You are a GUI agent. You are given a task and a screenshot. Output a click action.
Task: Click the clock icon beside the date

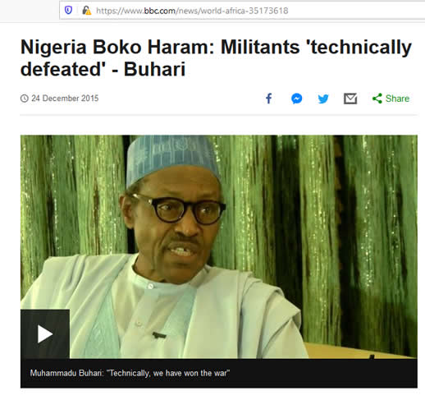[x=25, y=99]
